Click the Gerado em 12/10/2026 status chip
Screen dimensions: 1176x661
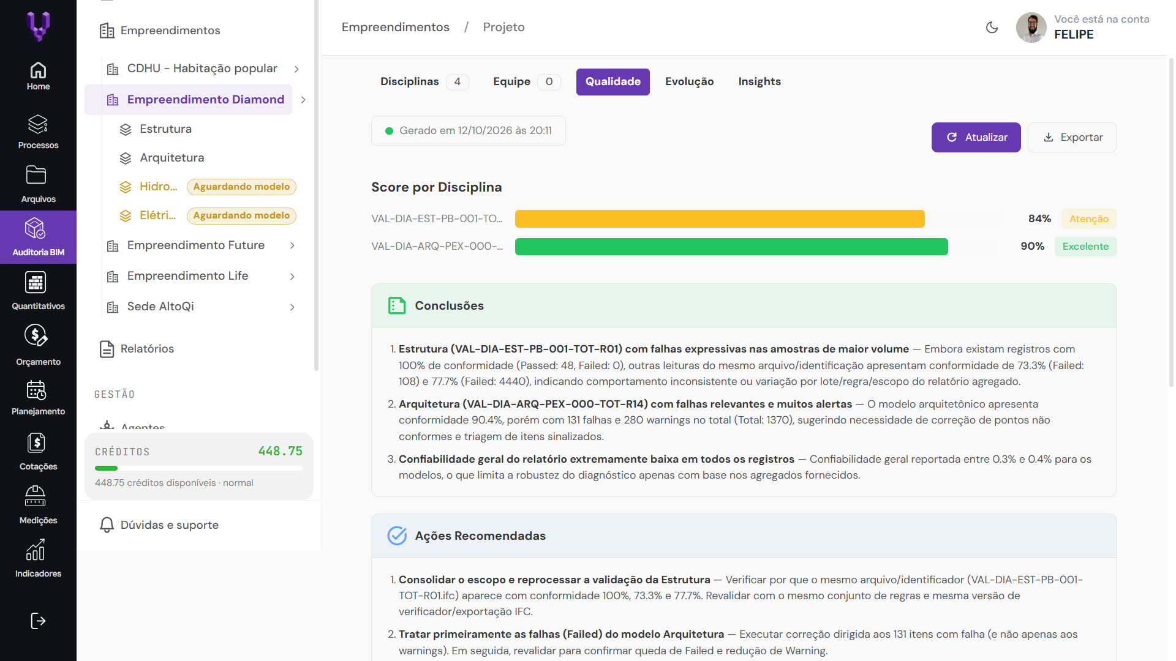468,130
